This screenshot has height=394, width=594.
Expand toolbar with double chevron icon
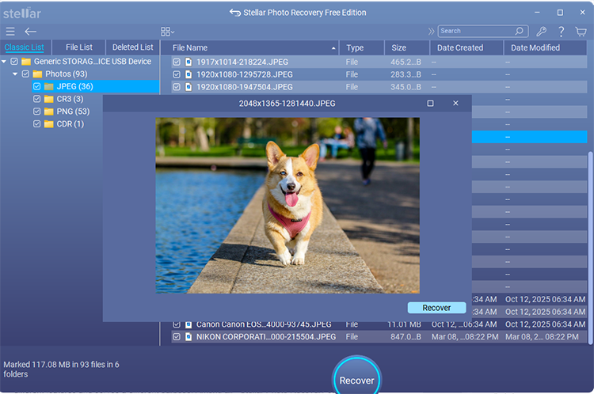431,31
